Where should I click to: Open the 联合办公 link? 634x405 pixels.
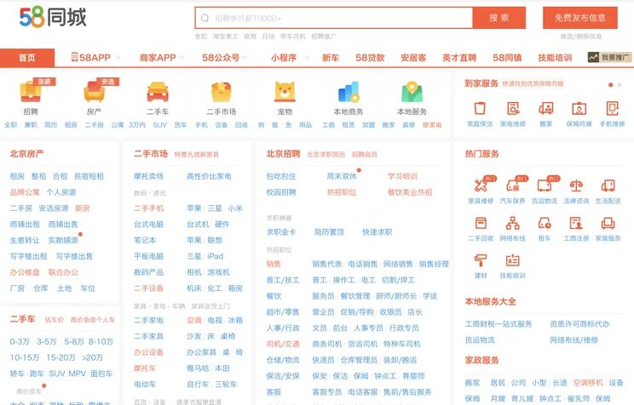63,272
